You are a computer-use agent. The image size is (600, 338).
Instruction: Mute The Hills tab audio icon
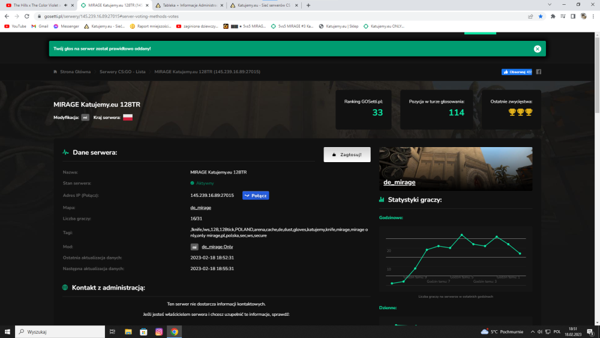coord(66,5)
